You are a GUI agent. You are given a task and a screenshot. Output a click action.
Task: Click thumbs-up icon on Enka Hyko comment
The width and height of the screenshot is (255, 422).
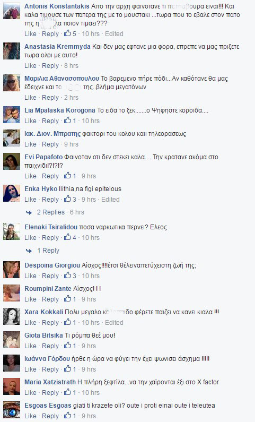67,199
